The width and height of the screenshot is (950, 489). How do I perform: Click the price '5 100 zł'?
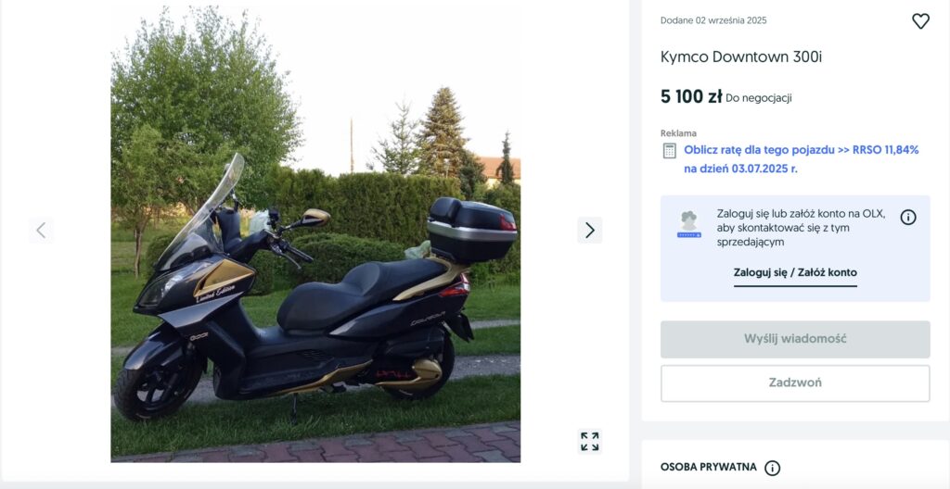pos(690,97)
